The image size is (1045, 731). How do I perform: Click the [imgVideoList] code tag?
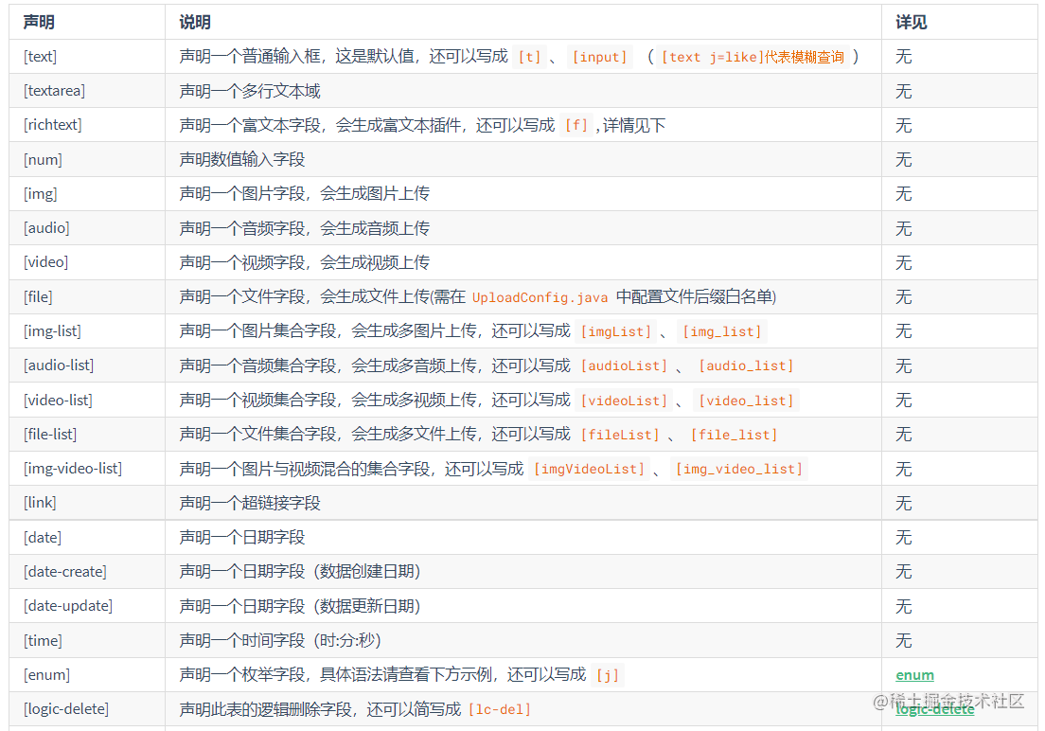589,469
